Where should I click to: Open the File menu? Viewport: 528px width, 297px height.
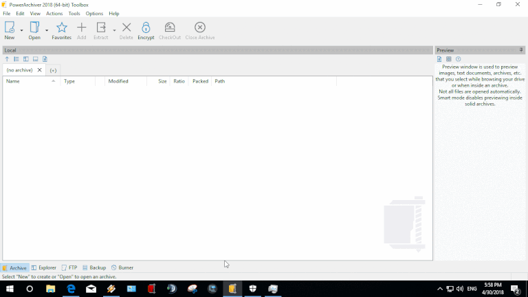pos(7,14)
